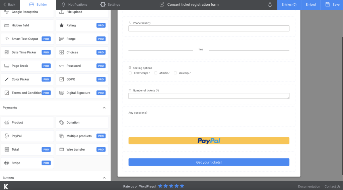343x190 pixels.
Task: Check the Front stage seating option
Action: point(130,73)
